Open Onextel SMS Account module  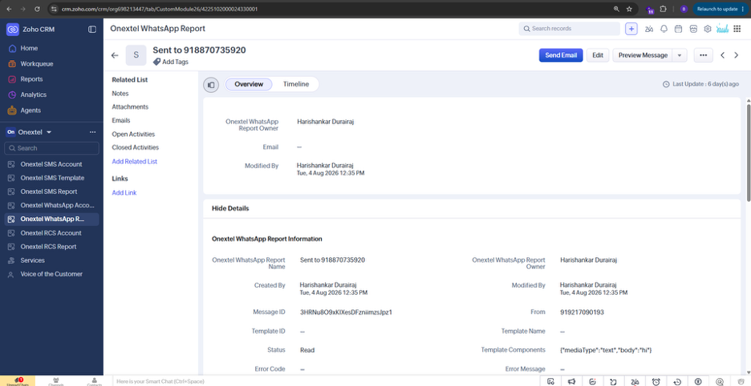(51, 164)
